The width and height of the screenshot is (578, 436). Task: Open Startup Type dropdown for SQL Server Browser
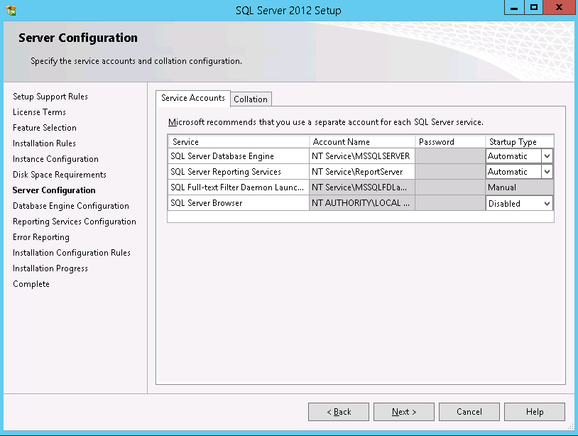[547, 203]
